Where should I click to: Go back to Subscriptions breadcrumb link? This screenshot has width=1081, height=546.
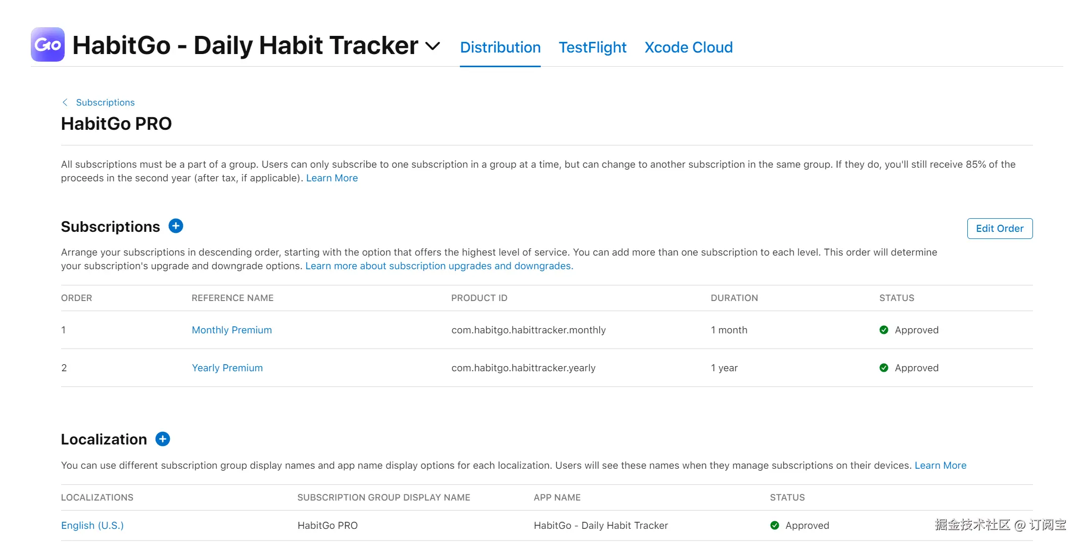(105, 103)
